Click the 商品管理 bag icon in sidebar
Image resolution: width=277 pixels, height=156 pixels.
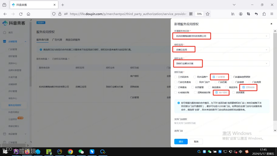click(x=5, y=134)
